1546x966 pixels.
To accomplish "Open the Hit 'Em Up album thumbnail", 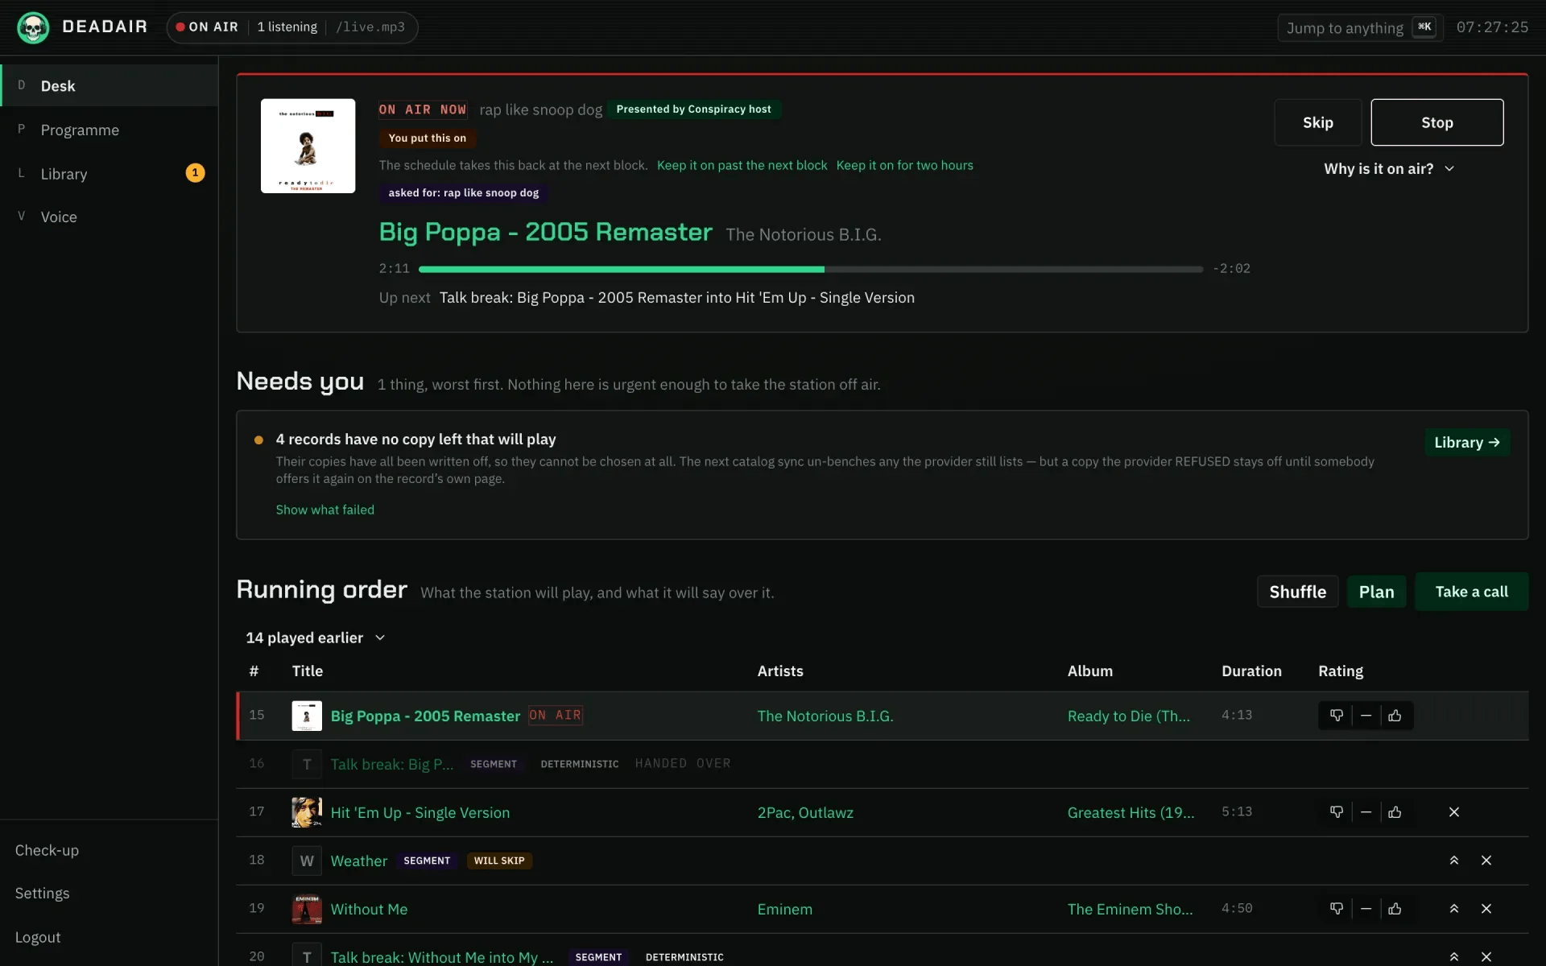I will 307,812.
